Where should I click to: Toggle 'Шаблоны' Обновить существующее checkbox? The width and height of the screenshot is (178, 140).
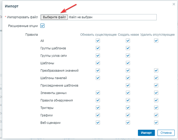(x=98, y=63)
